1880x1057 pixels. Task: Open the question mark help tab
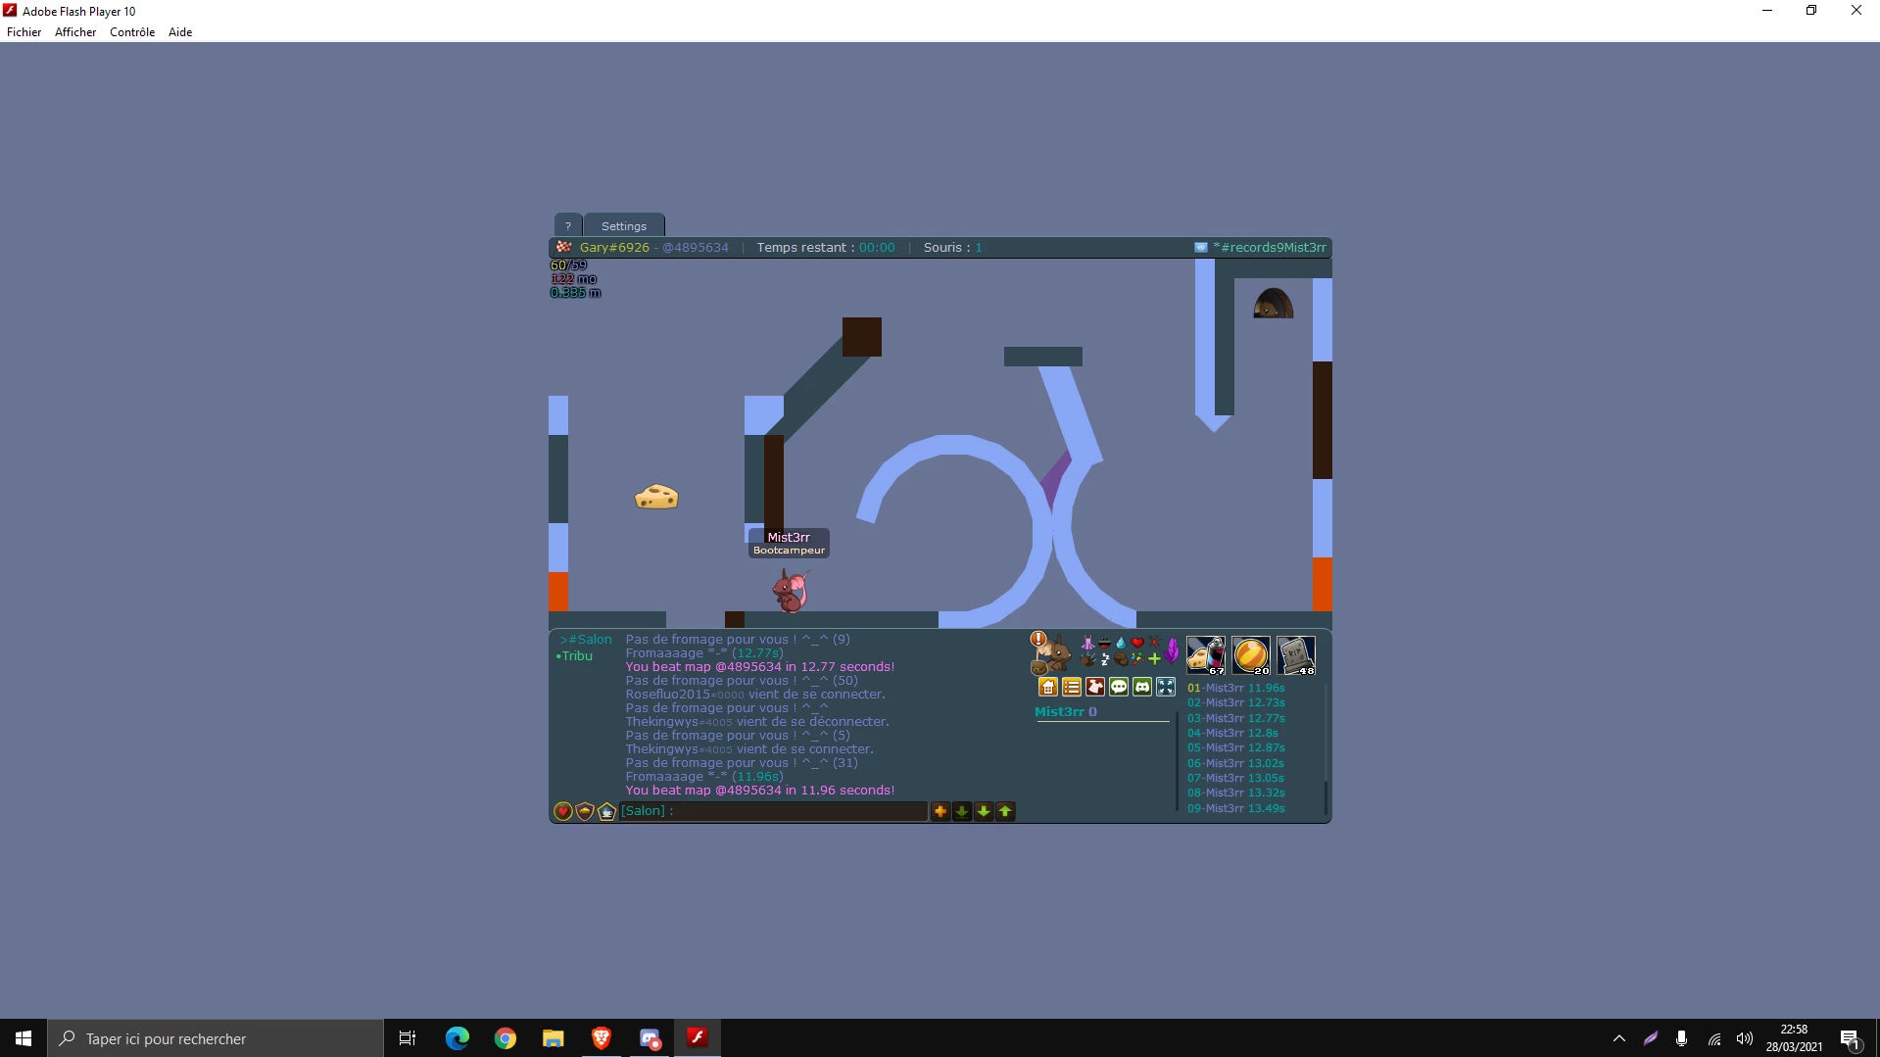tap(568, 225)
